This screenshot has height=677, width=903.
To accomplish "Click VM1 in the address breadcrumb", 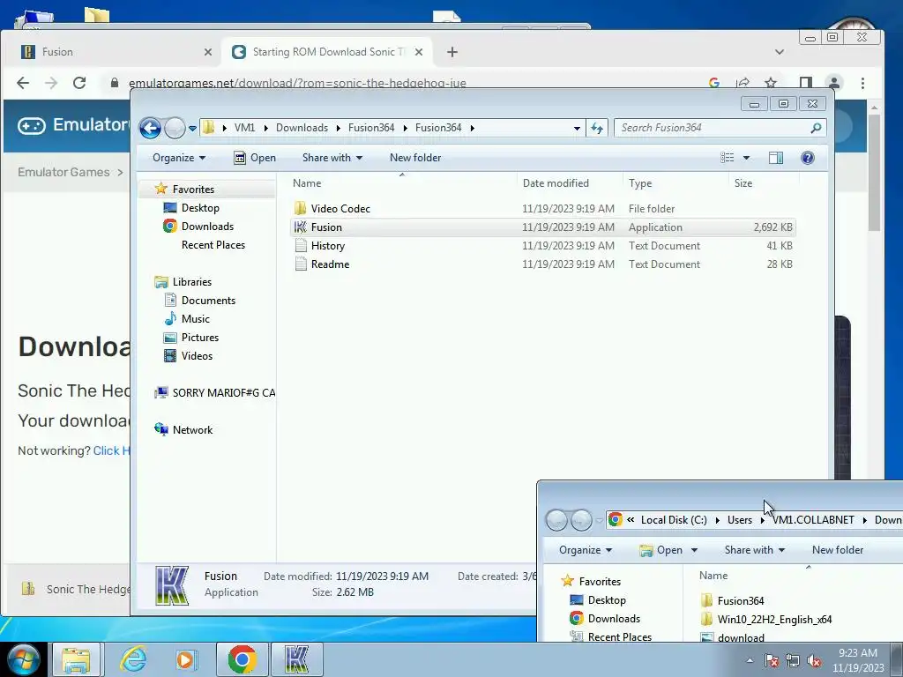I will 245,128.
